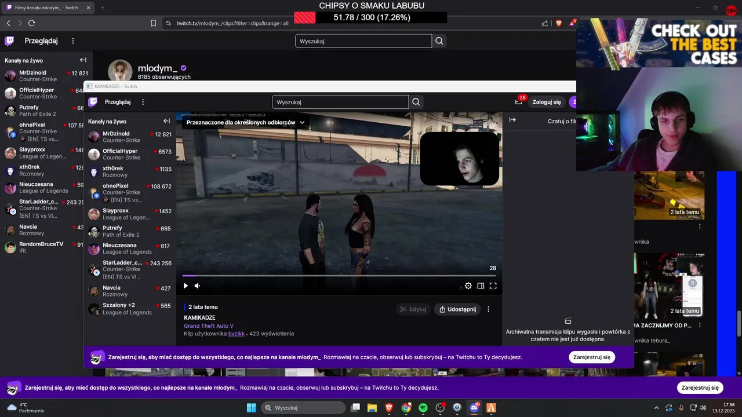Open Task View from the taskbar
742x417 pixels.
click(x=355, y=408)
